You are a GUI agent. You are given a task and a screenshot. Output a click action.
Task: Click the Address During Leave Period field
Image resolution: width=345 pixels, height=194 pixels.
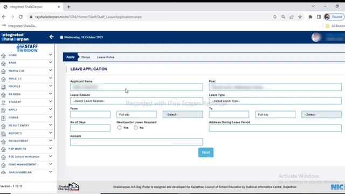click(275, 128)
